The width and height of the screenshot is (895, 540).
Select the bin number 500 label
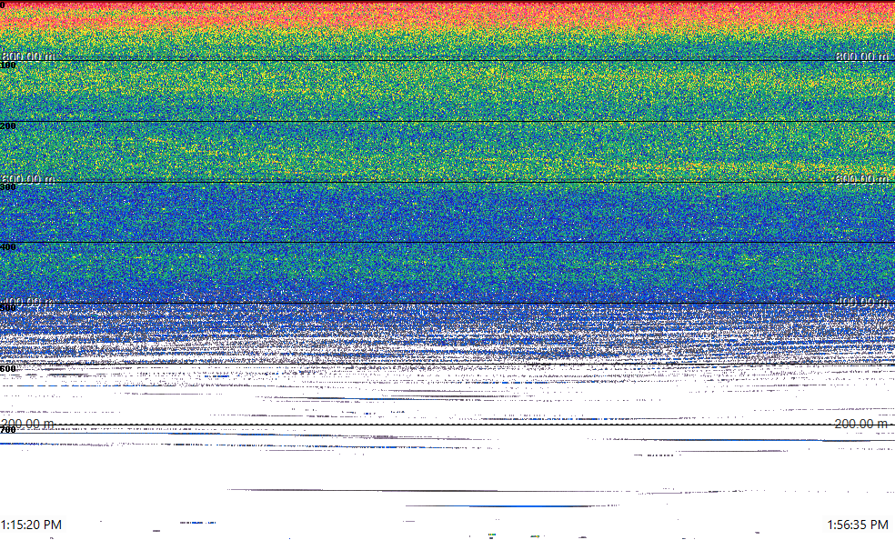(8, 308)
